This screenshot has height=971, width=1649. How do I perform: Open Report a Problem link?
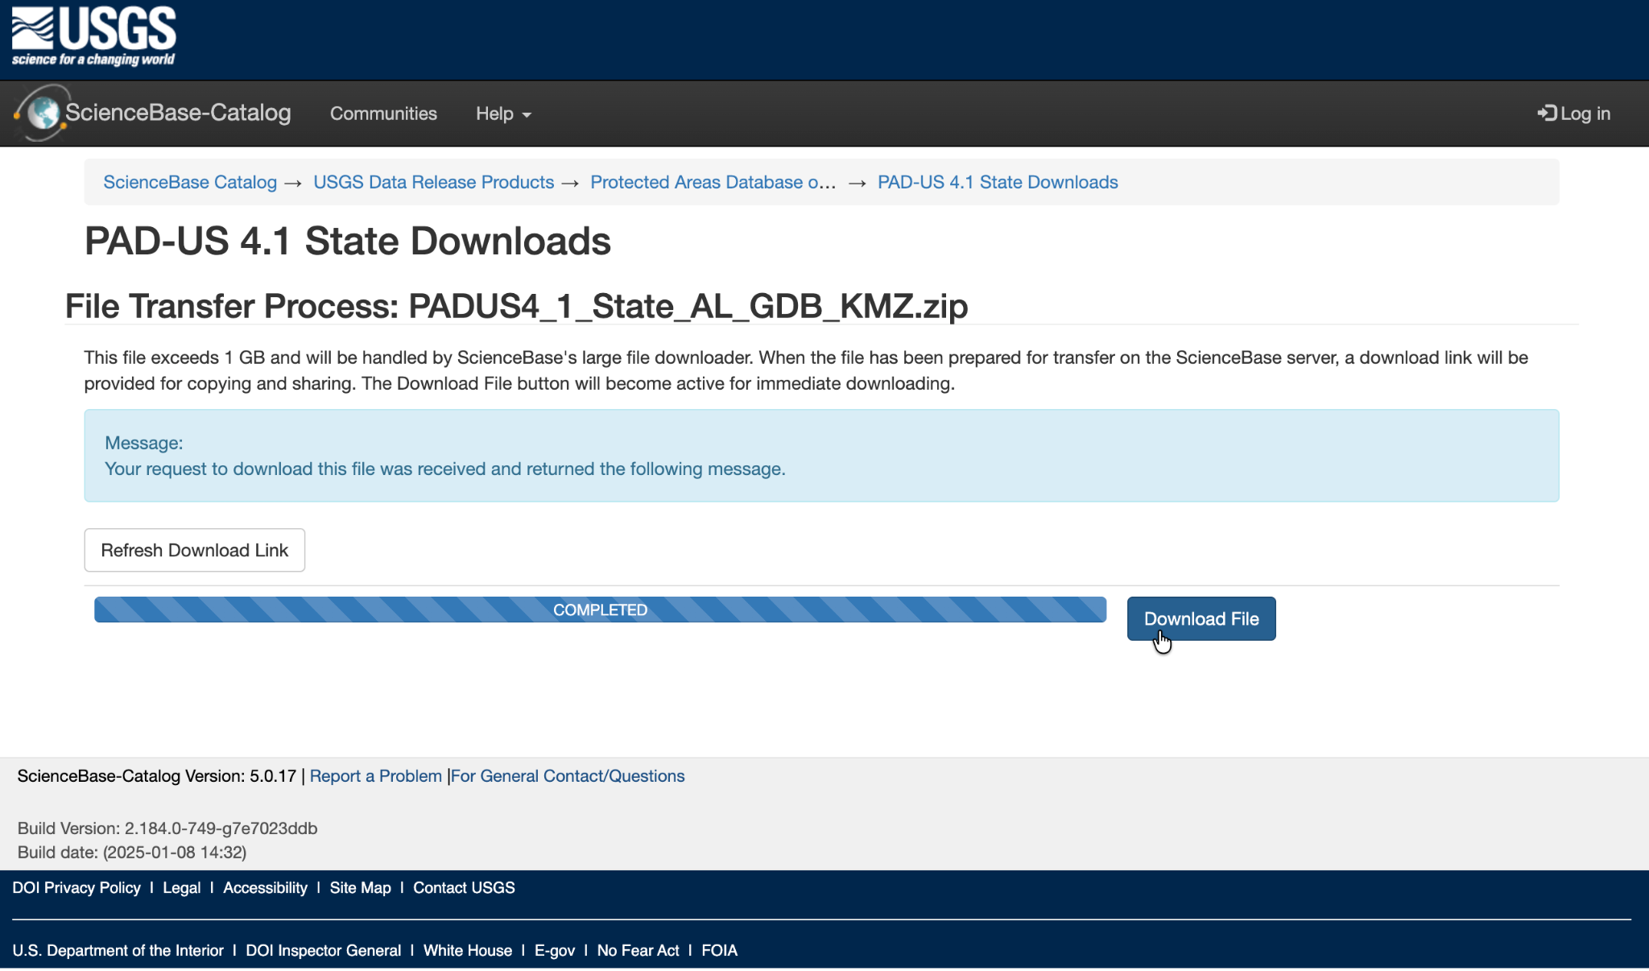375,776
